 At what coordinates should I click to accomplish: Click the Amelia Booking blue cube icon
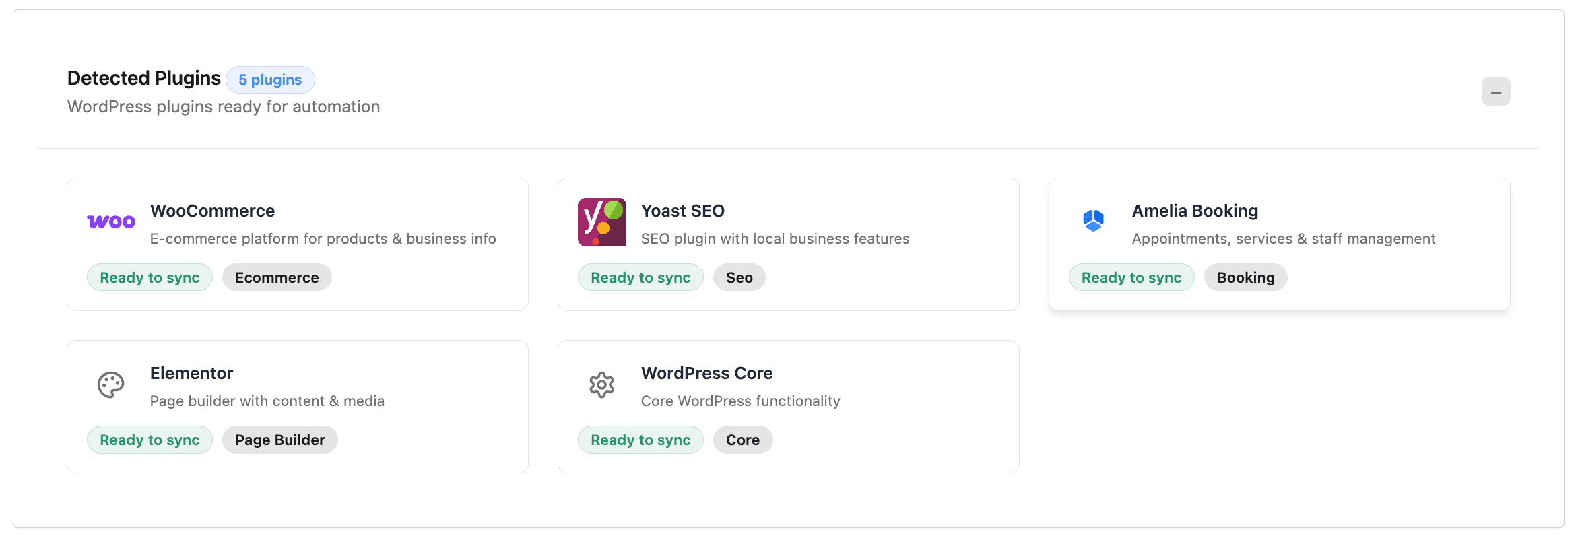1093,220
